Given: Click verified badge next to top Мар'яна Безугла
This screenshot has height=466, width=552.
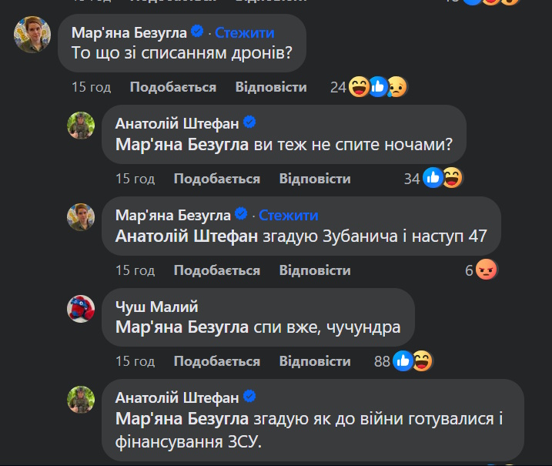Looking at the screenshot, I should tap(198, 32).
